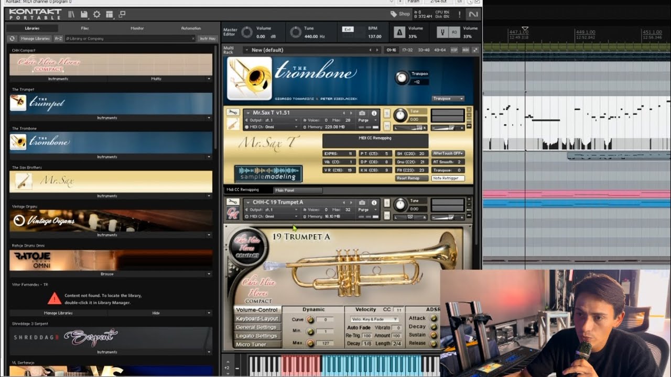The image size is (671, 377).
Task: Adjust the Mr.Sax T Tune knob
Action: point(400,116)
